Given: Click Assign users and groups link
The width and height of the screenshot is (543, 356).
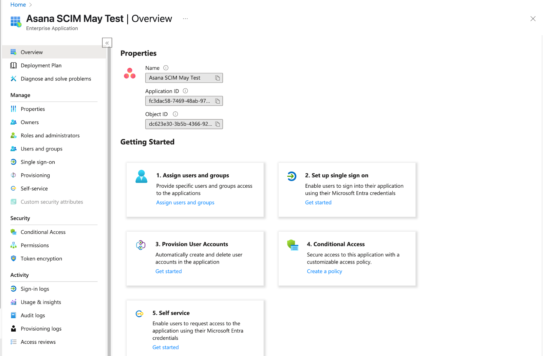Looking at the screenshot, I should [185, 203].
